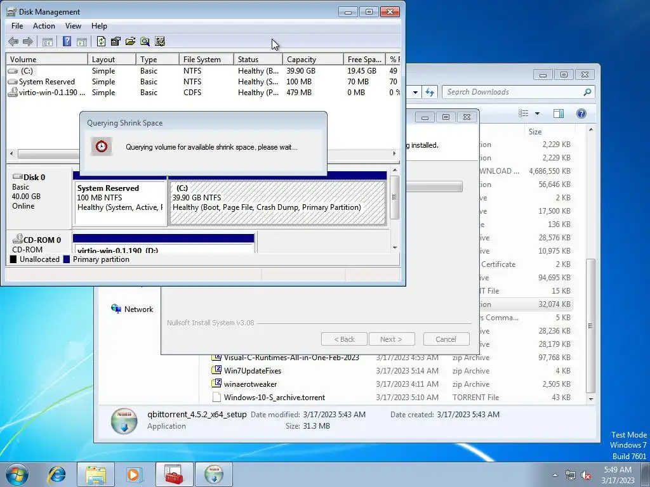The width and height of the screenshot is (650, 487).
Task: Click the installer taskbar icon
Action: [x=213, y=474]
